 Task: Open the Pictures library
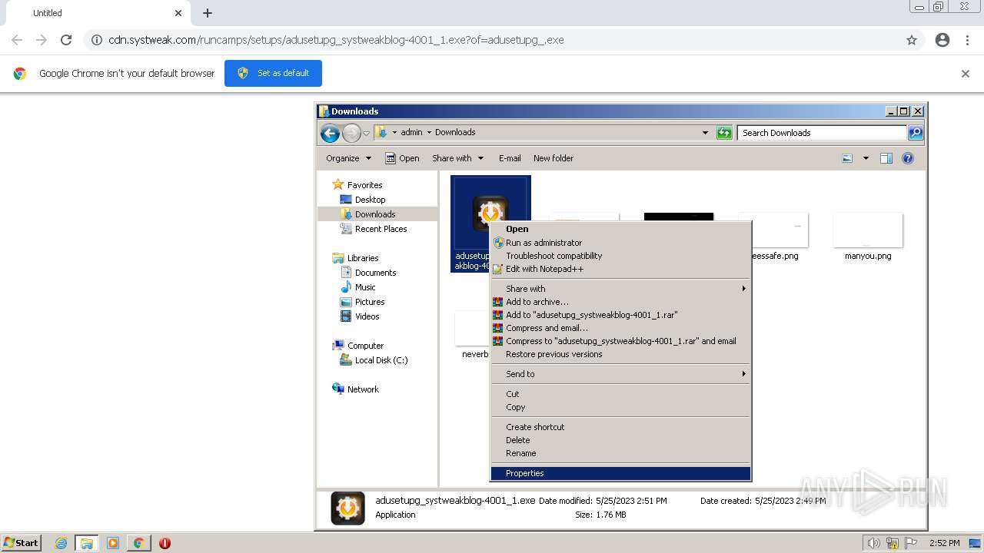click(362, 302)
